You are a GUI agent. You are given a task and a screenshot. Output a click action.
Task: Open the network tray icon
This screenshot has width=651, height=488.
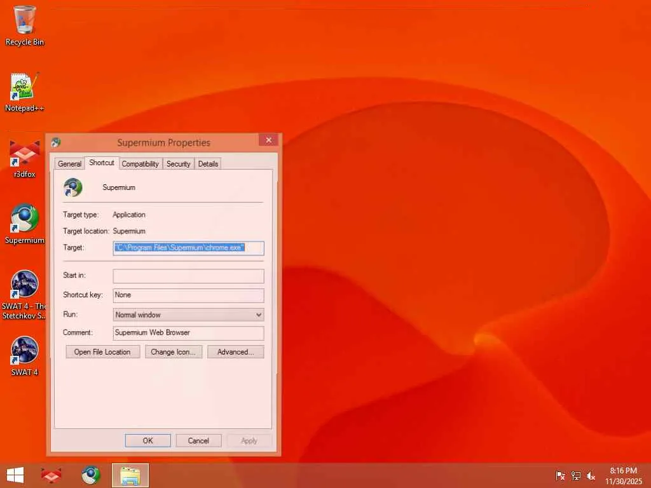(x=576, y=475)
